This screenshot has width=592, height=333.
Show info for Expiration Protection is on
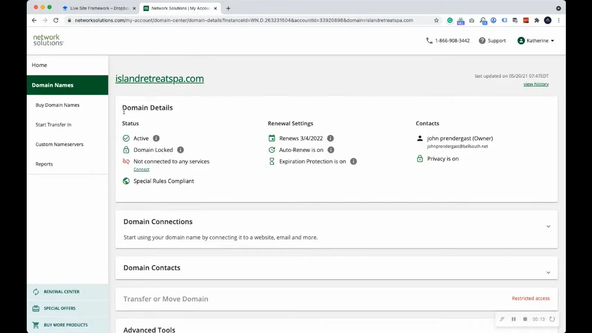pyautogui.click(x=353, y=161)
